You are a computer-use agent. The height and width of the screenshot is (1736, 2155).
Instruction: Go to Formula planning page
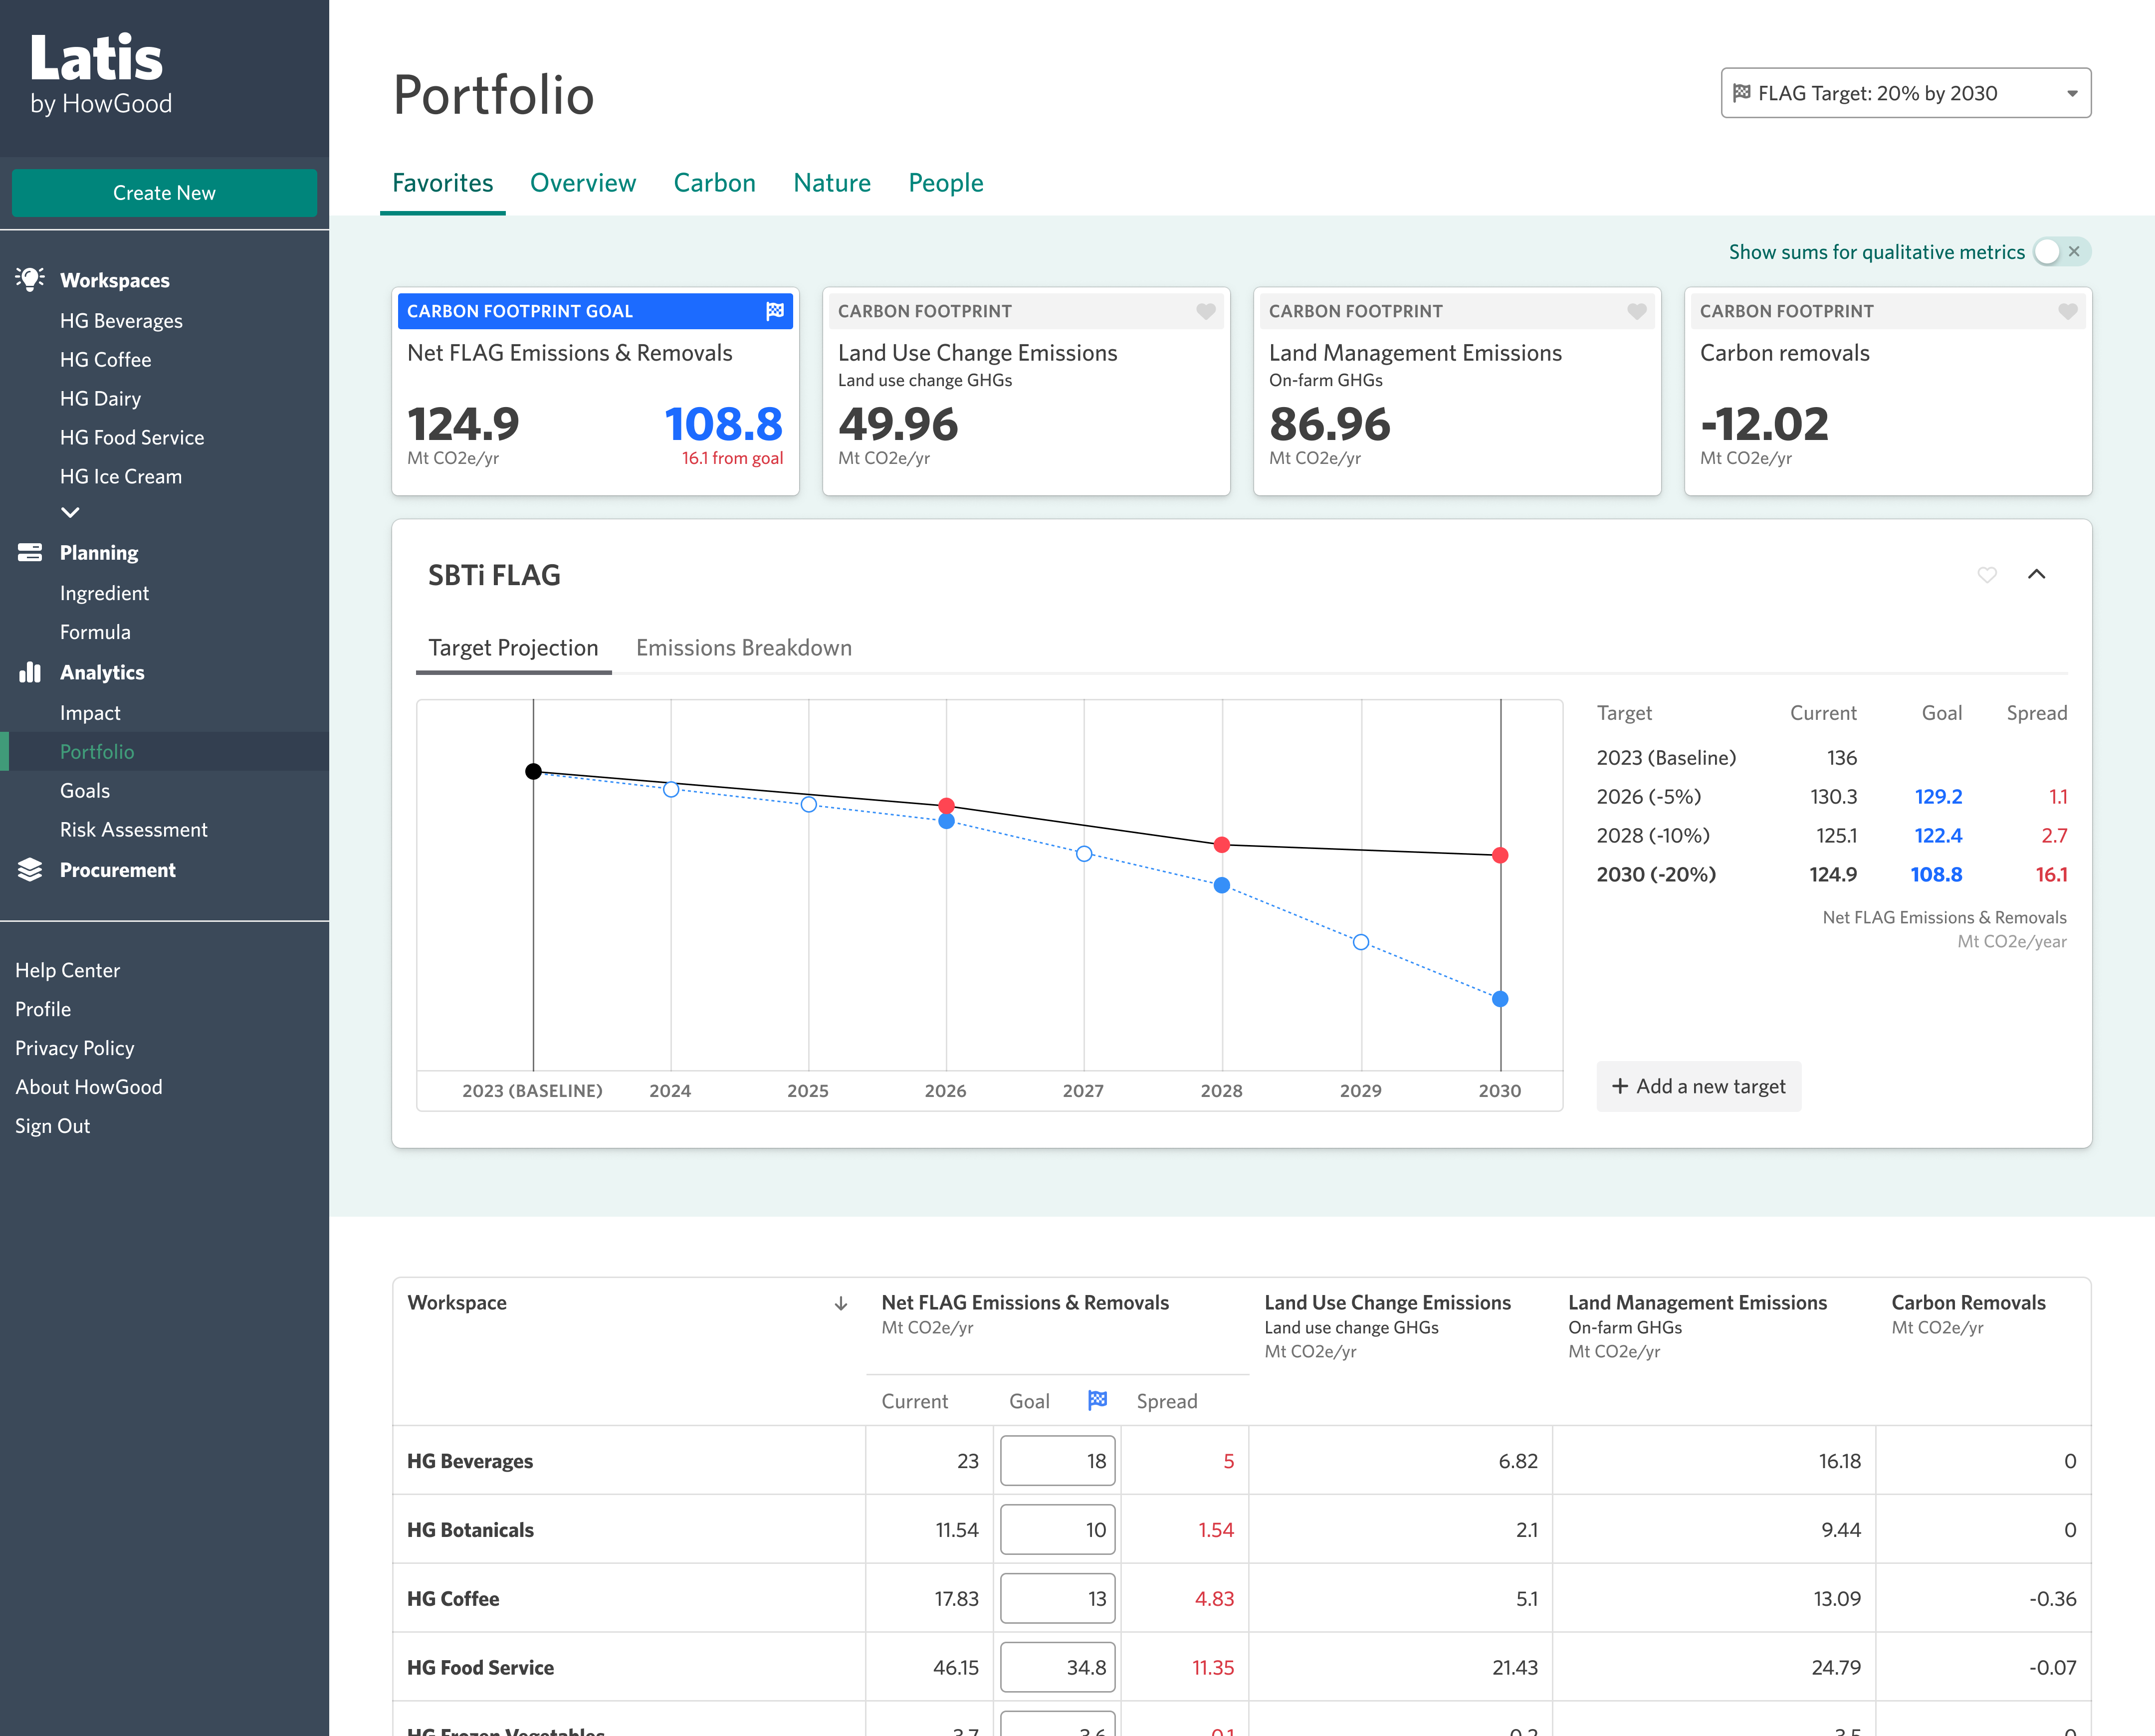[95, 632]
